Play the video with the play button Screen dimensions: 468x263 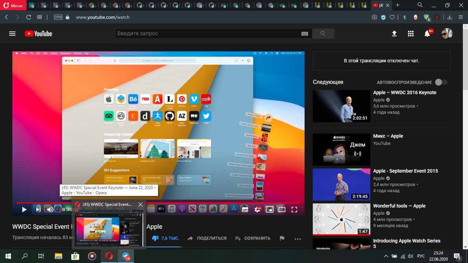point(24,210)
